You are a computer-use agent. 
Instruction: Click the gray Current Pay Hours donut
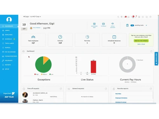(121, 64)
